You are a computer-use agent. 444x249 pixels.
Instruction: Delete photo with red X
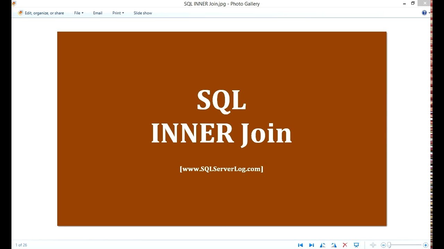pyautogui.click(x=345, y=245)
